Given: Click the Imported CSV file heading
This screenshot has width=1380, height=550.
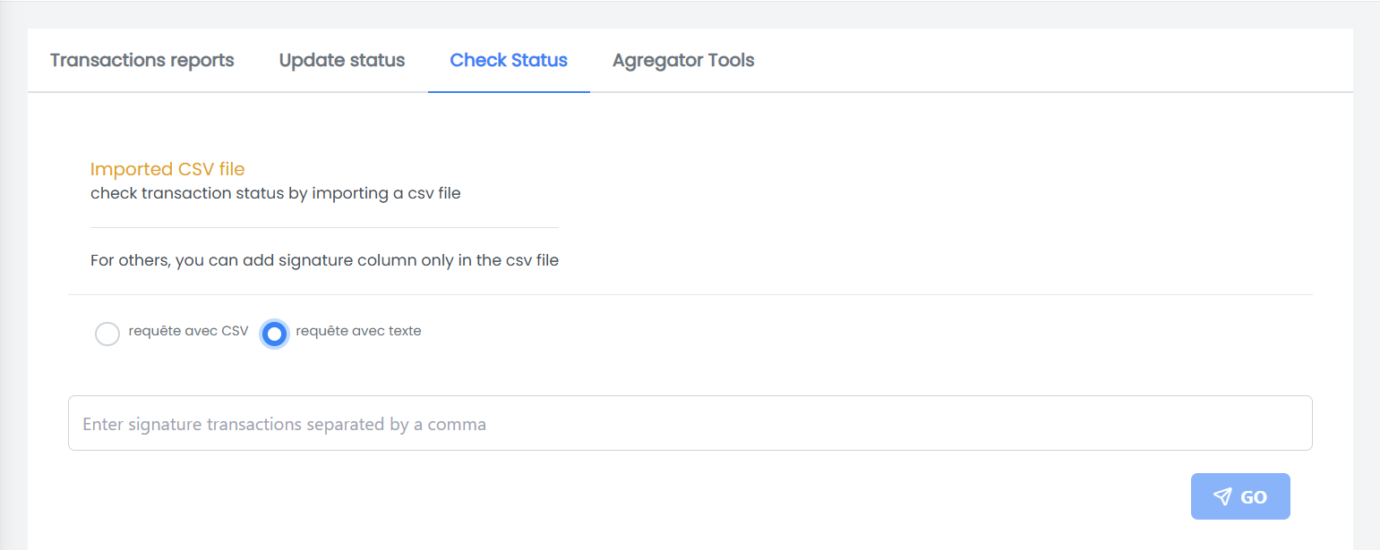Looking at the screenshot, I should (167, 169).
